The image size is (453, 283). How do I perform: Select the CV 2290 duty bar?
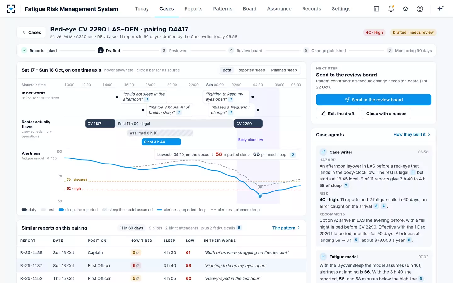248,124
